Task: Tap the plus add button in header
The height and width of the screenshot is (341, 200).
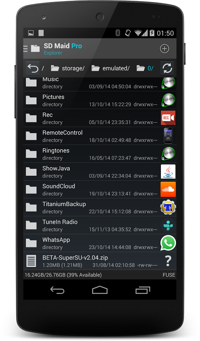Action: pyautogui.click(x=164, y=48)
